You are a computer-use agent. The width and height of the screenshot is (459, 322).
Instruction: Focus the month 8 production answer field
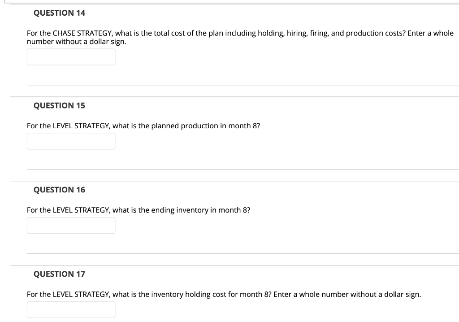(71, 141)
